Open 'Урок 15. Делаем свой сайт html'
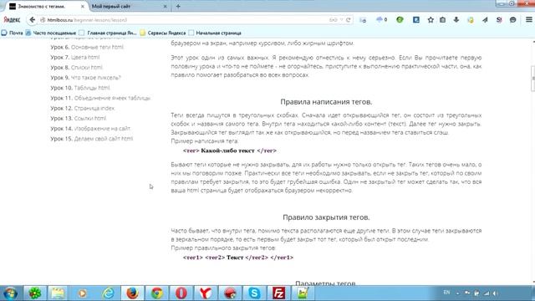 [x=92, y=139]
